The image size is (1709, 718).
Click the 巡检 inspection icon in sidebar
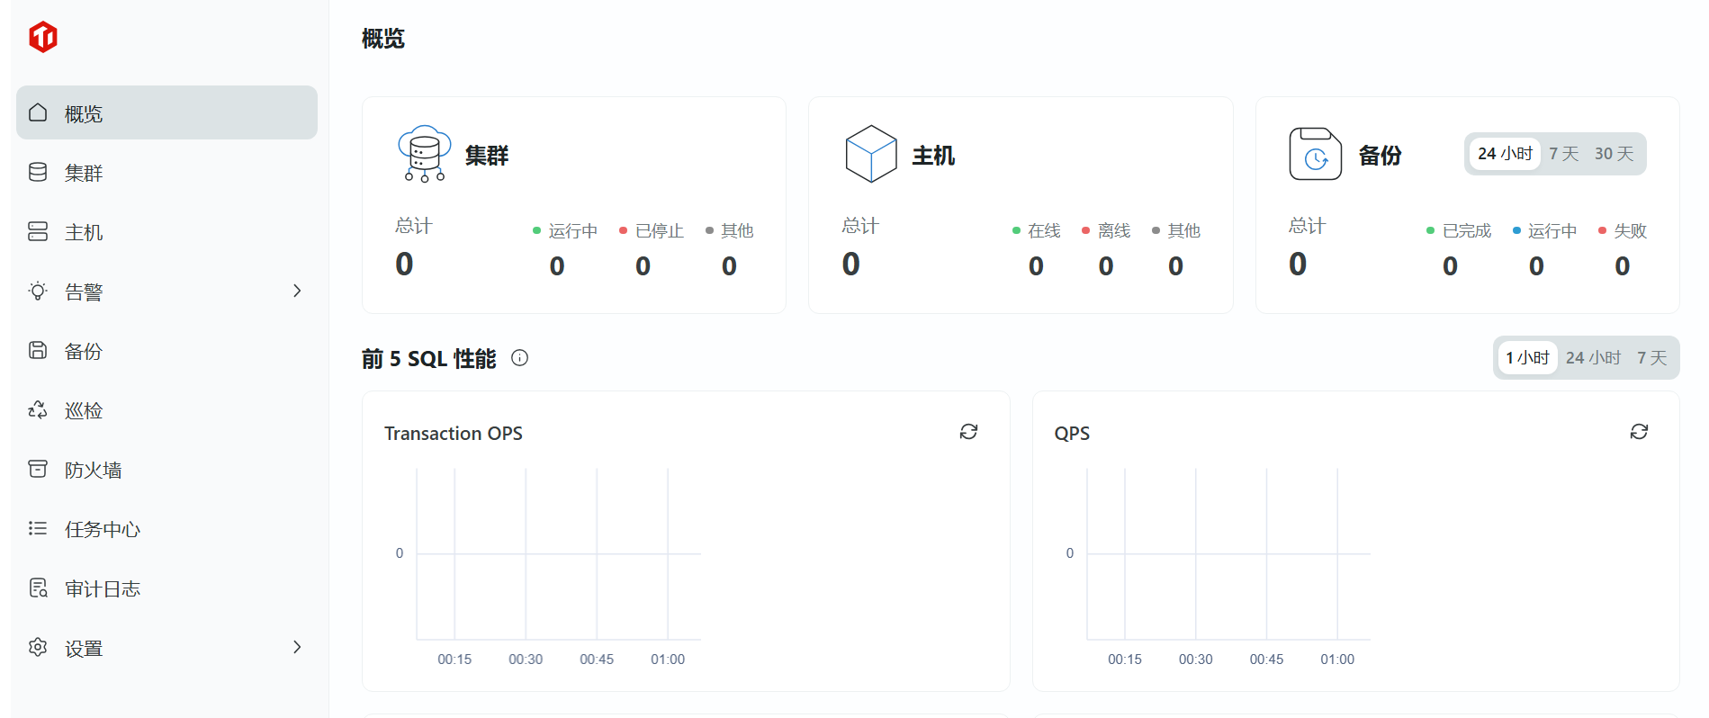click(x=38, y=410)
